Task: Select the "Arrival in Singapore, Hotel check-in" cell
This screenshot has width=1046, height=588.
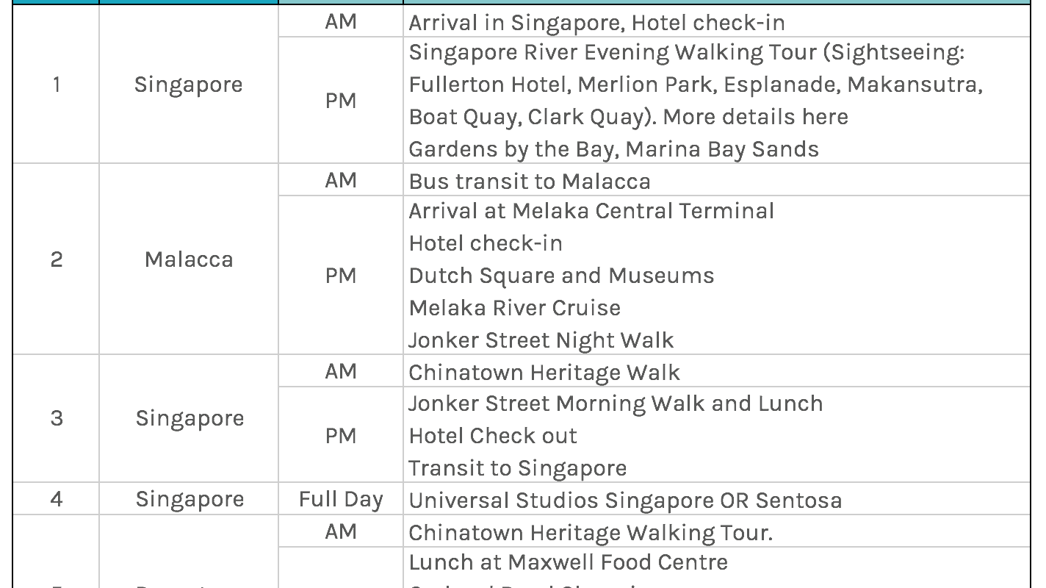Action: coord(596,23)
